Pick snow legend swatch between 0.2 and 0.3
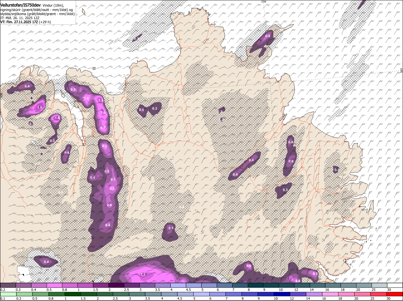 pos(8,285)
